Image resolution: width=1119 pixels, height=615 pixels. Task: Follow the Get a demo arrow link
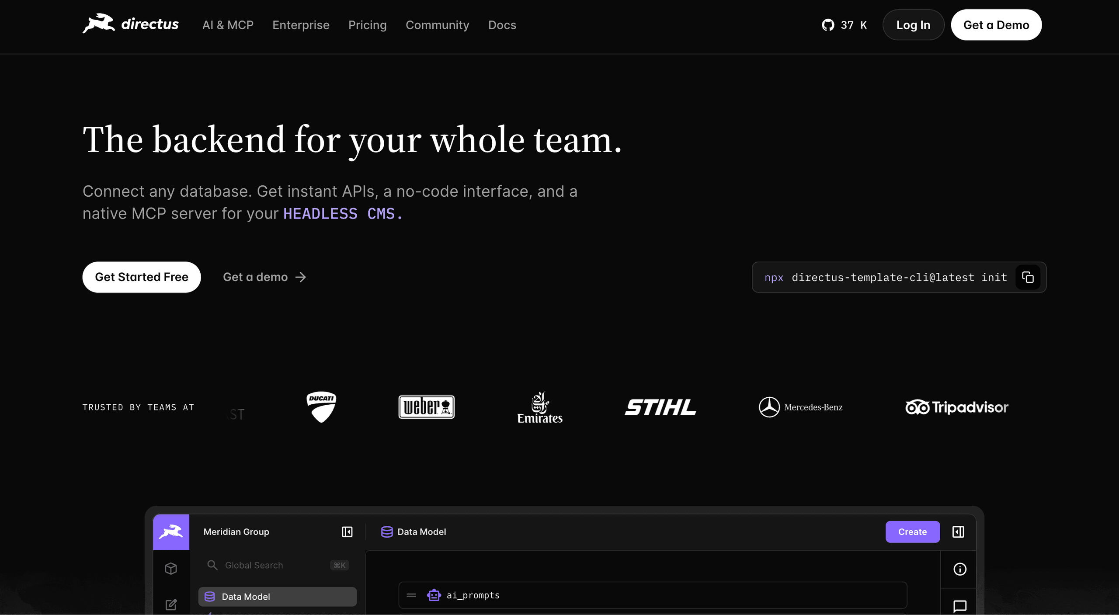click(264, 277)
